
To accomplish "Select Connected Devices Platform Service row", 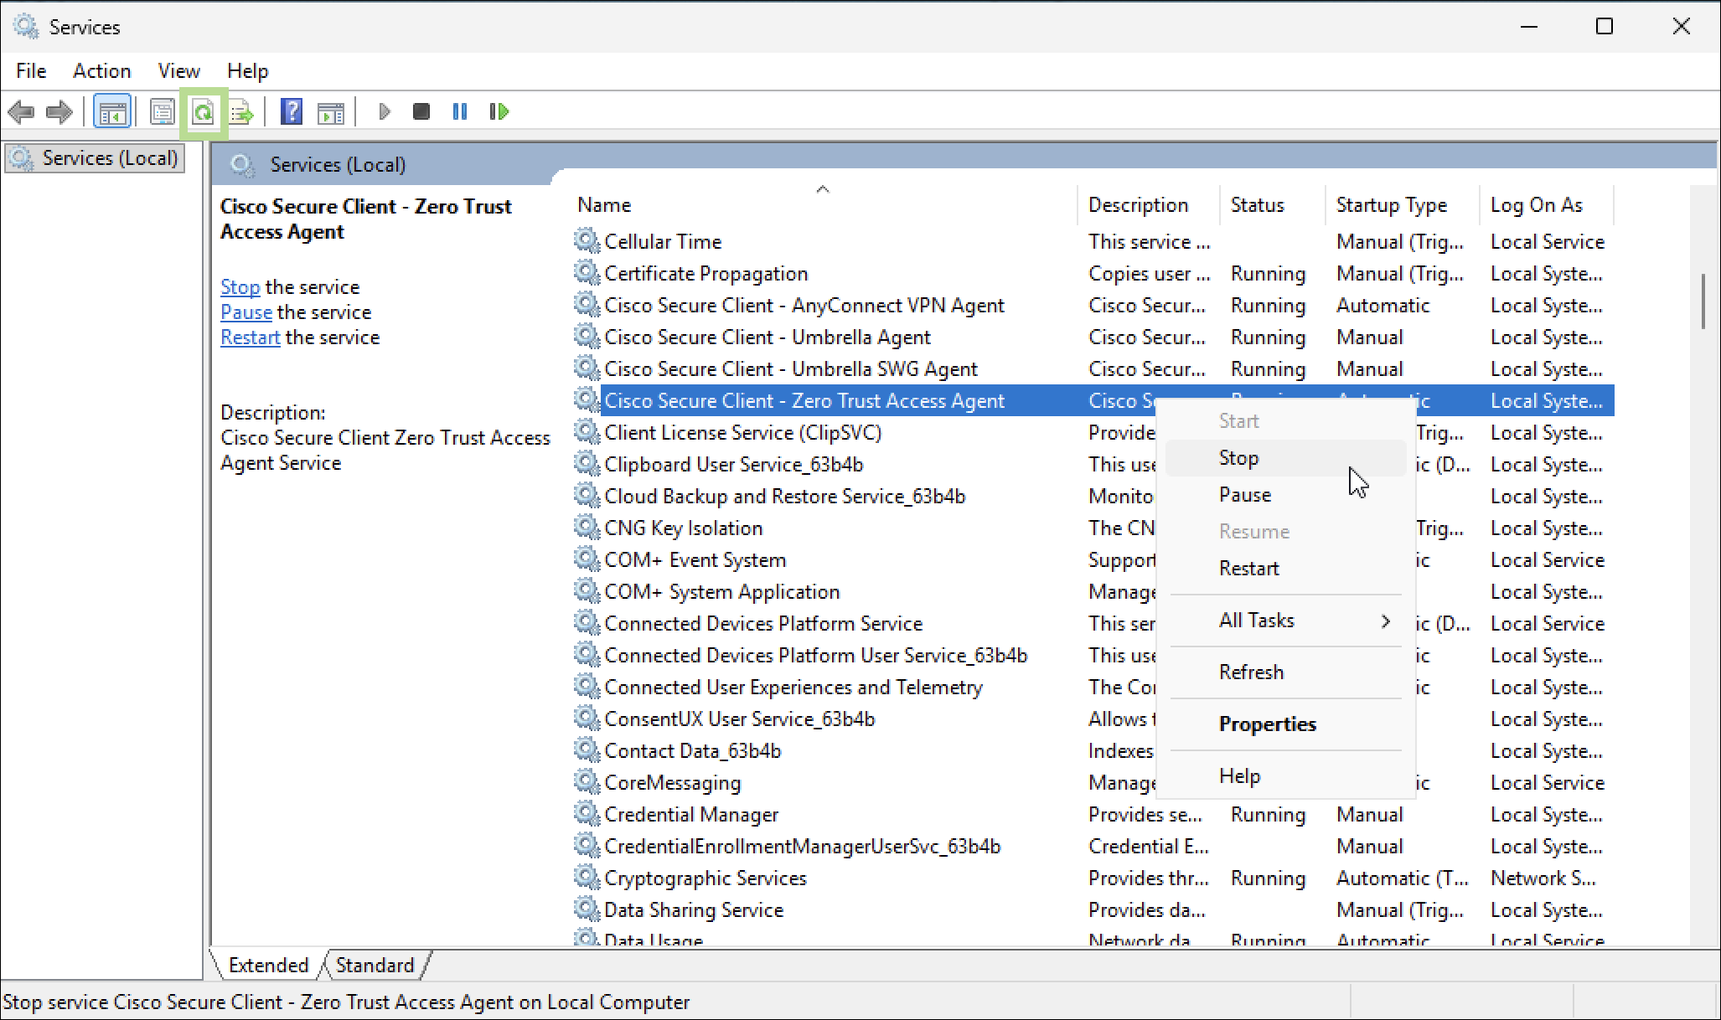I will [x=763, y=624].
